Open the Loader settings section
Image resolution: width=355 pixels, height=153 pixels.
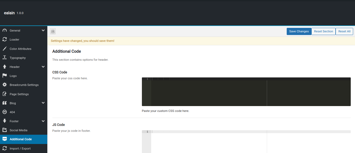[x=24, y=40]
